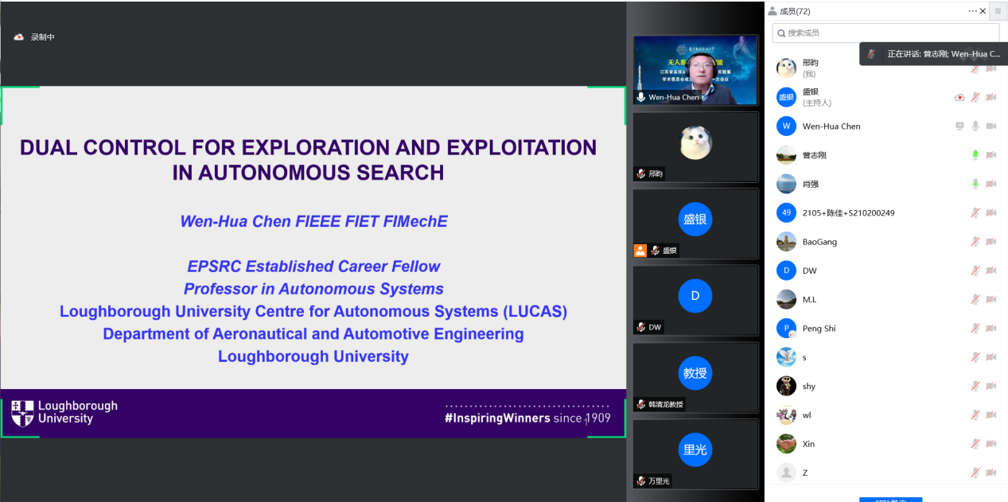Open the three-dots more options in members panel
1008x502 pixels.
(972, 11)
